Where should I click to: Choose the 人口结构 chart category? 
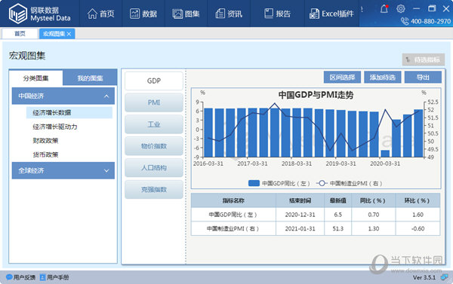tap(154, 168)
